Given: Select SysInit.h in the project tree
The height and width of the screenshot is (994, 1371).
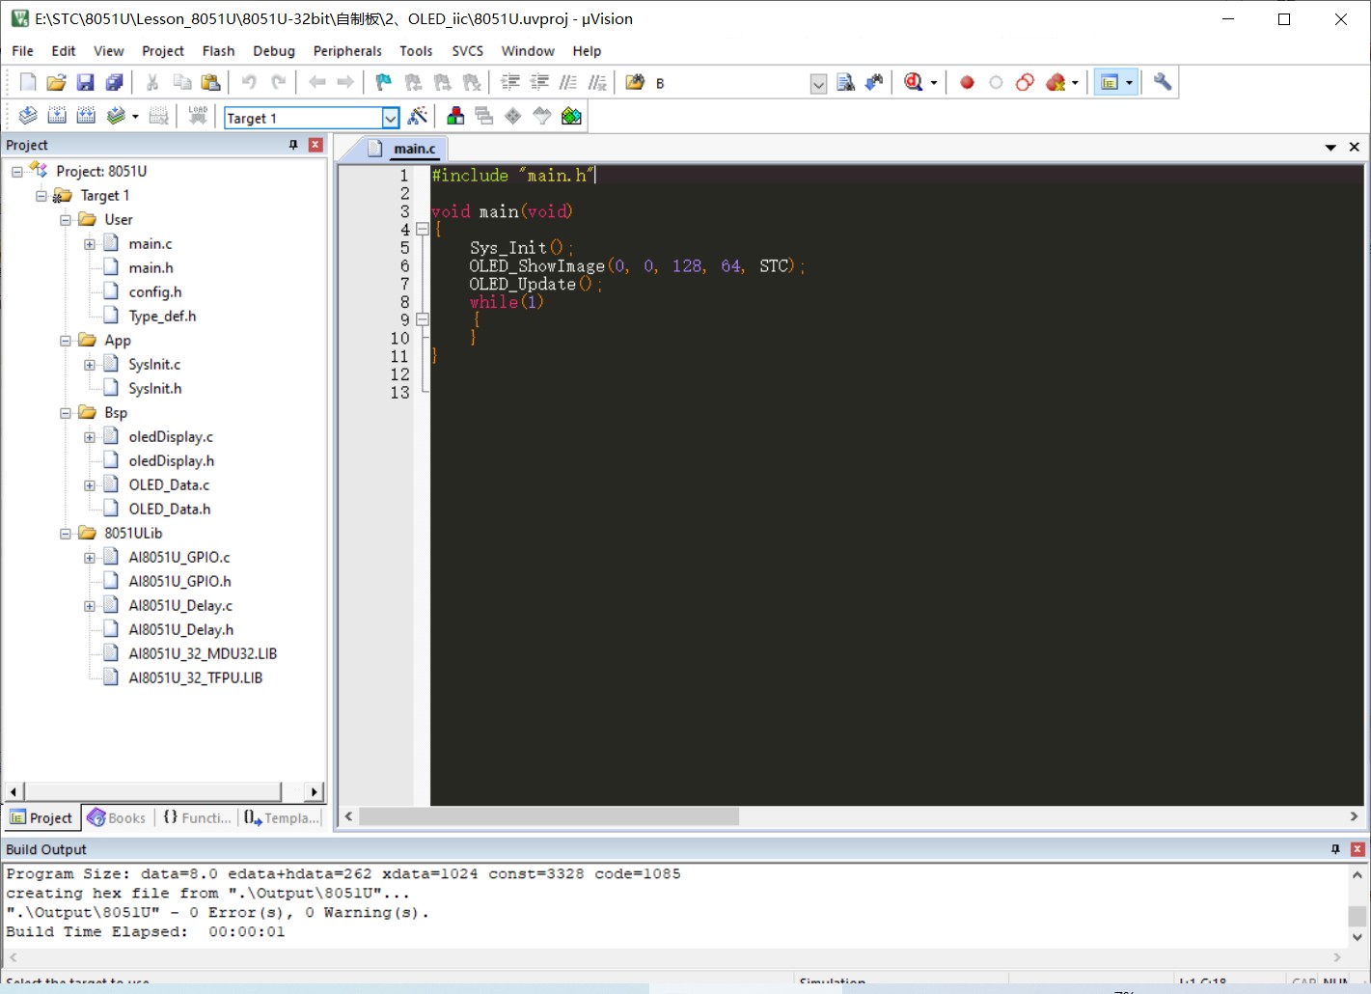Looking at the screenshot, I should coord(154,389).
